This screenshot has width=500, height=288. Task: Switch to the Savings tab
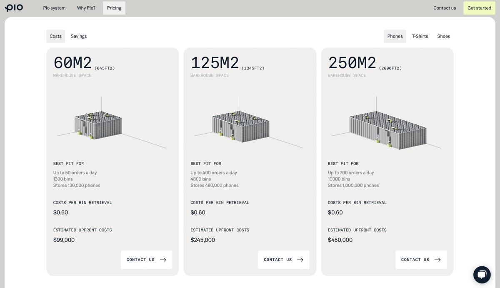(x=79, y=36)
